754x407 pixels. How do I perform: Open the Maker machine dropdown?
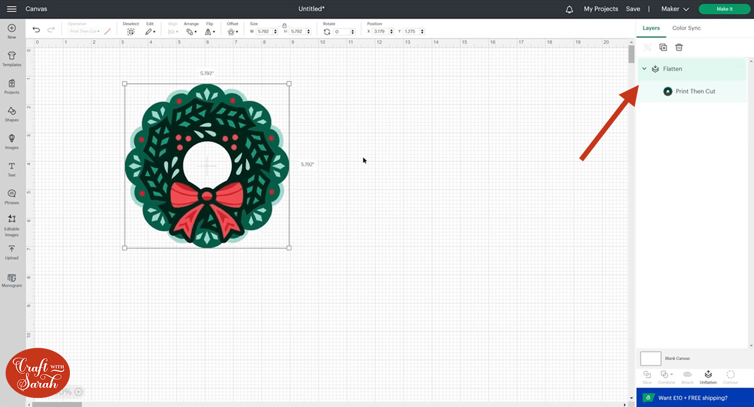[x=675, y=9]
